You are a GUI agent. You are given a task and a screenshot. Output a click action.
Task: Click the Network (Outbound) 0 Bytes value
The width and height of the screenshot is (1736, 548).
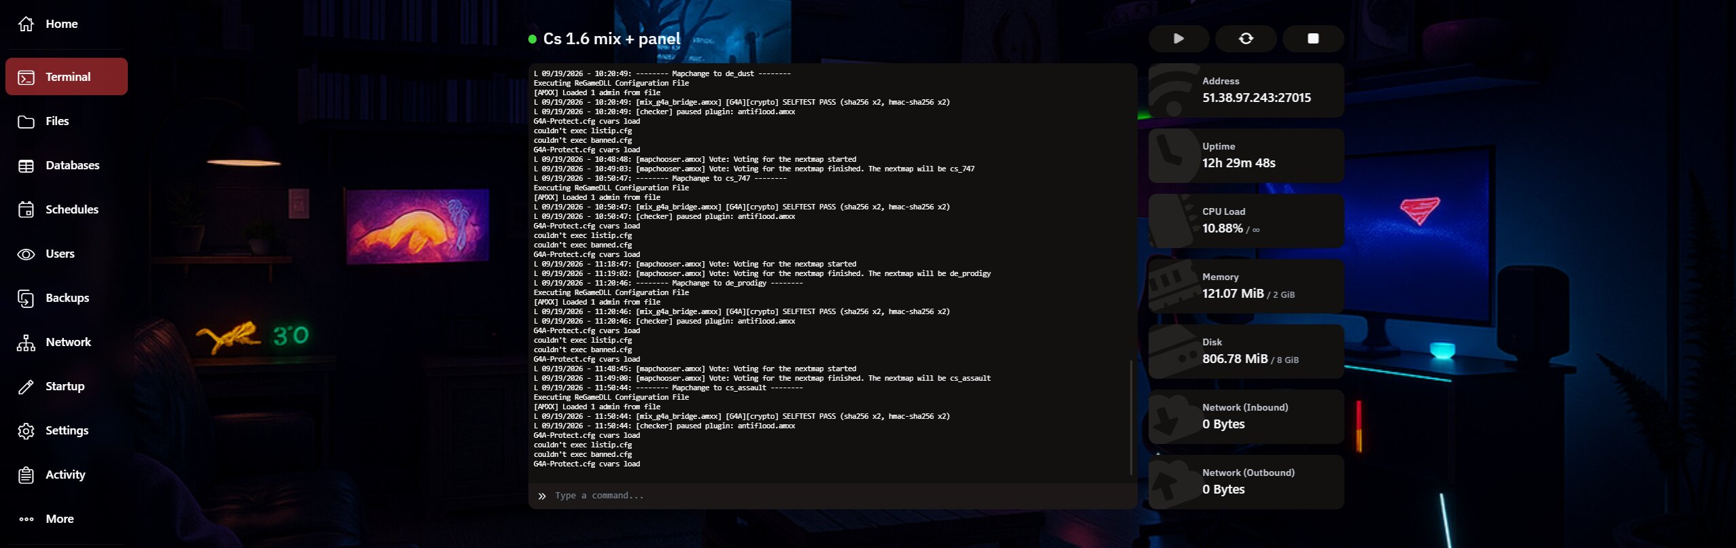pyautogui.click(x=1223, y=490)
